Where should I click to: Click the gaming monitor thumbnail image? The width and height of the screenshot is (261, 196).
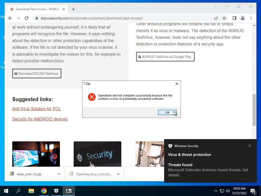pyautogui.click(x=36, y=154)
